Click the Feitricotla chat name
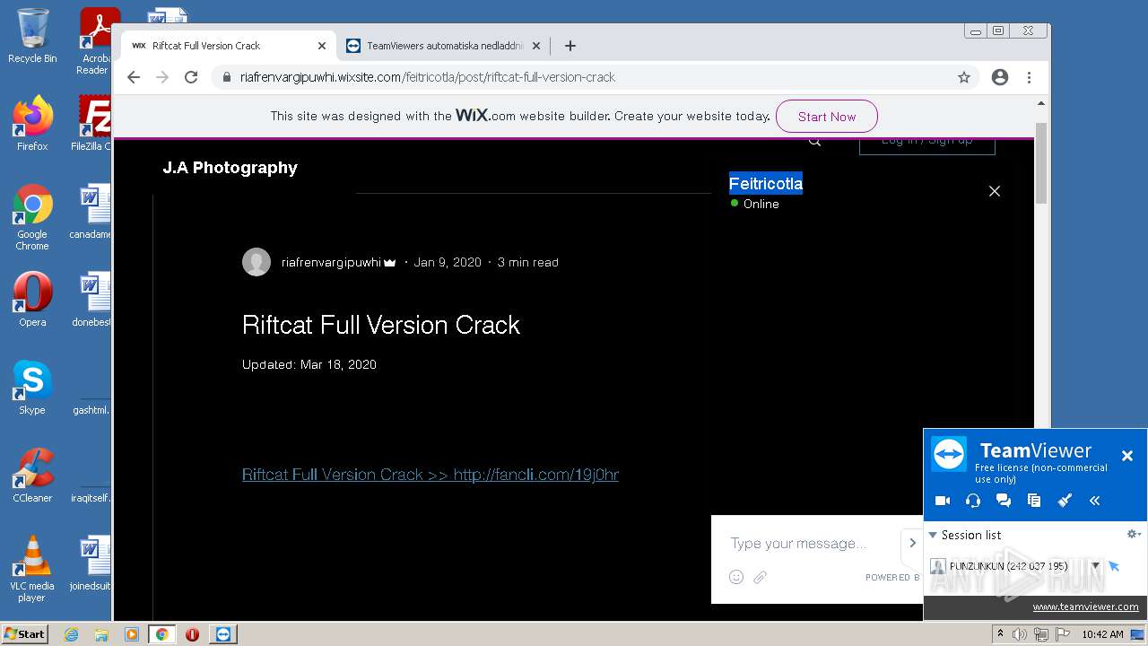The image size is (1148, 646). 765,184
